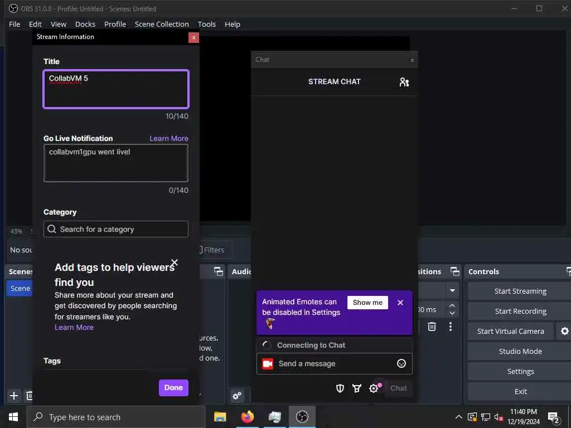Click the Send a message field
Screen dimensions: 571x428
335,363
